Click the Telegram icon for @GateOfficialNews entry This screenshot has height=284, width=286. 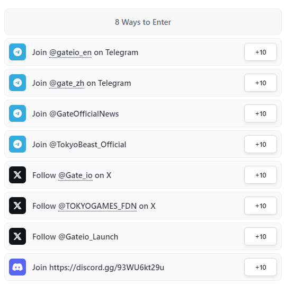[x=17, y=113]
